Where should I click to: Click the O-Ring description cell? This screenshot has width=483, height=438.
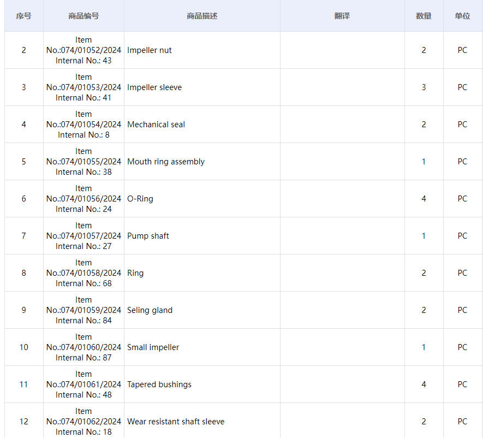point(140,199)
